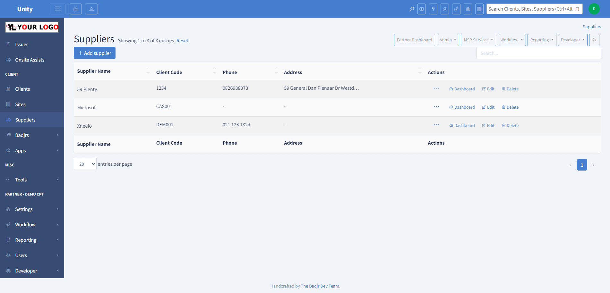Screen dimensions: 610x293
Task: Go to the home icon in top bar
Action: click(75, 9)
